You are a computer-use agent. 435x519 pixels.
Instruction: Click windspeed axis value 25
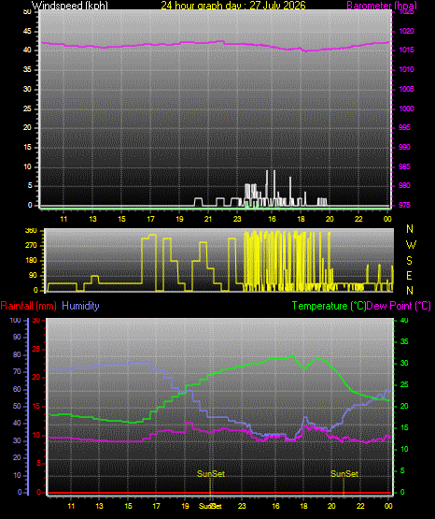pyautogui.click(x=27, y=108)
